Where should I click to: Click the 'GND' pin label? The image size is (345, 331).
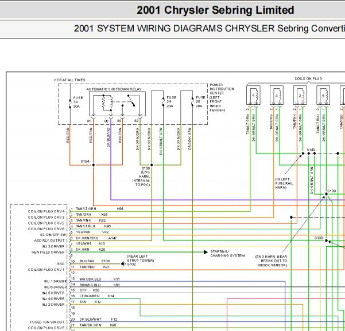pyautogui.click(x=60, y=264)
